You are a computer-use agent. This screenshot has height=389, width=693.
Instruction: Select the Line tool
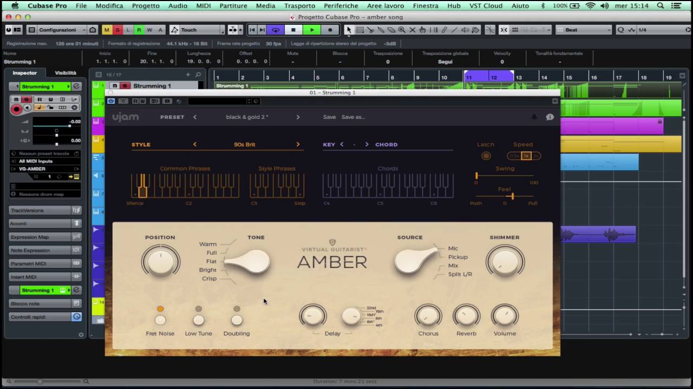pos(454,30)
